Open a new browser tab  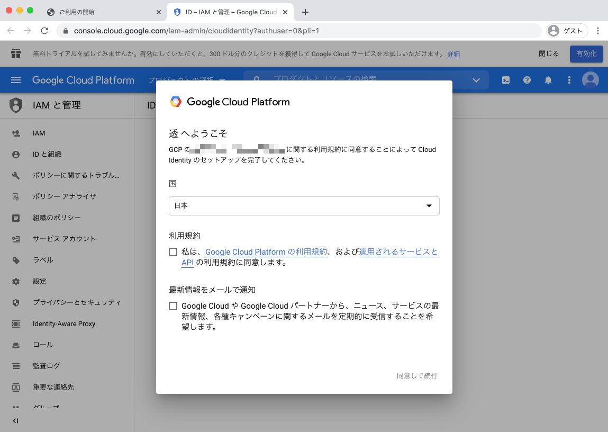[305, 12]
